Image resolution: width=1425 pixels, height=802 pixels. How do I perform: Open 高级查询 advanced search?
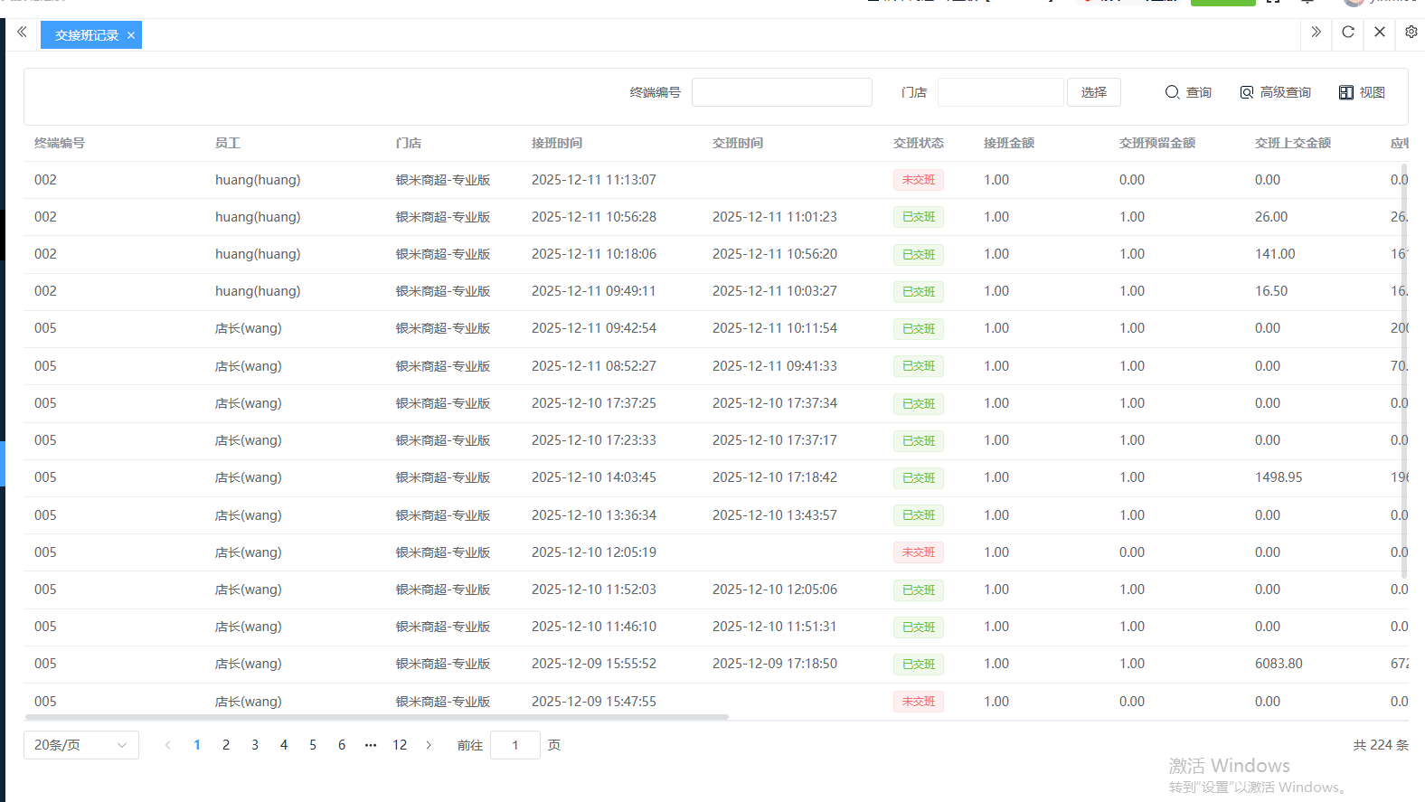coord(1275,92)
